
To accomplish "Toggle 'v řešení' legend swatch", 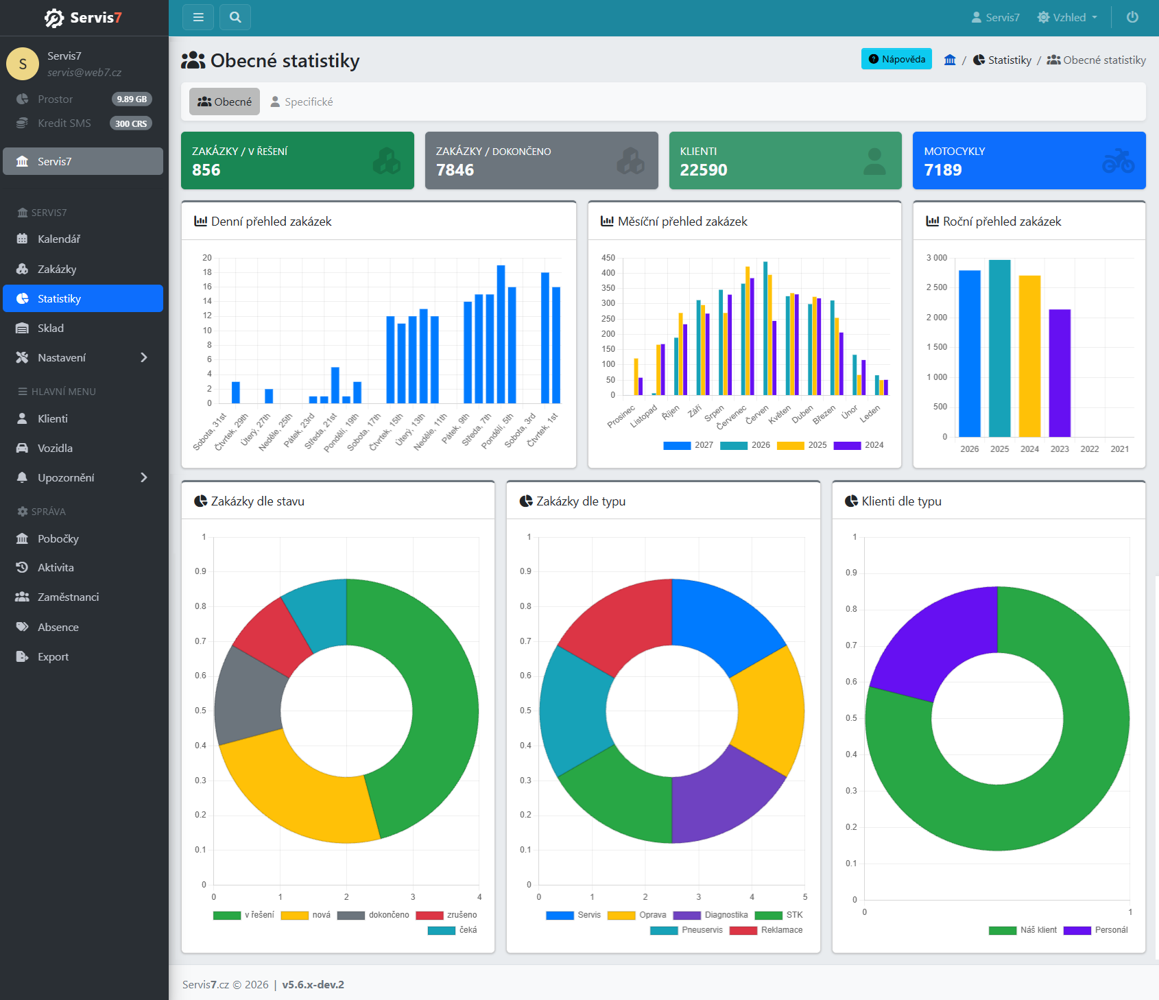I will point(227,915).
